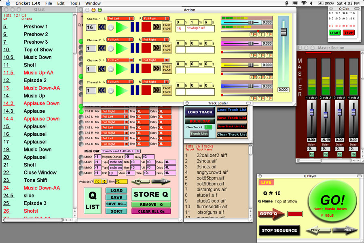Image resolution: width=364 pixels, height=243 pixels.
Task: Click the LOAD TRACK button
Action: pos(200,112)
